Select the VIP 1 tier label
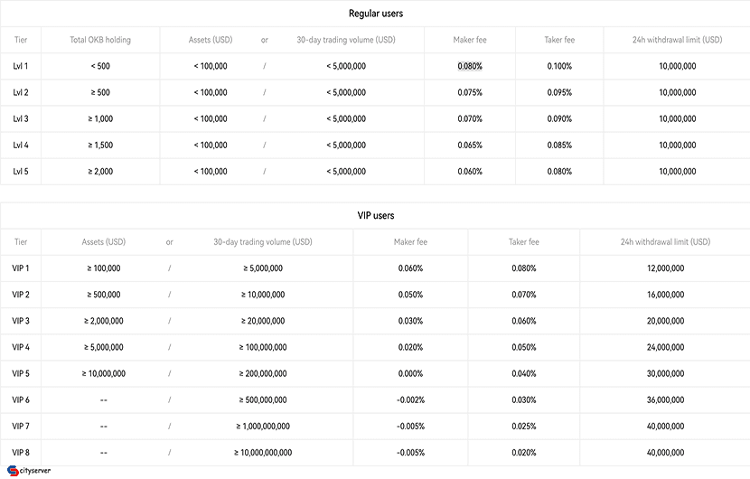 tap(21, 268)
